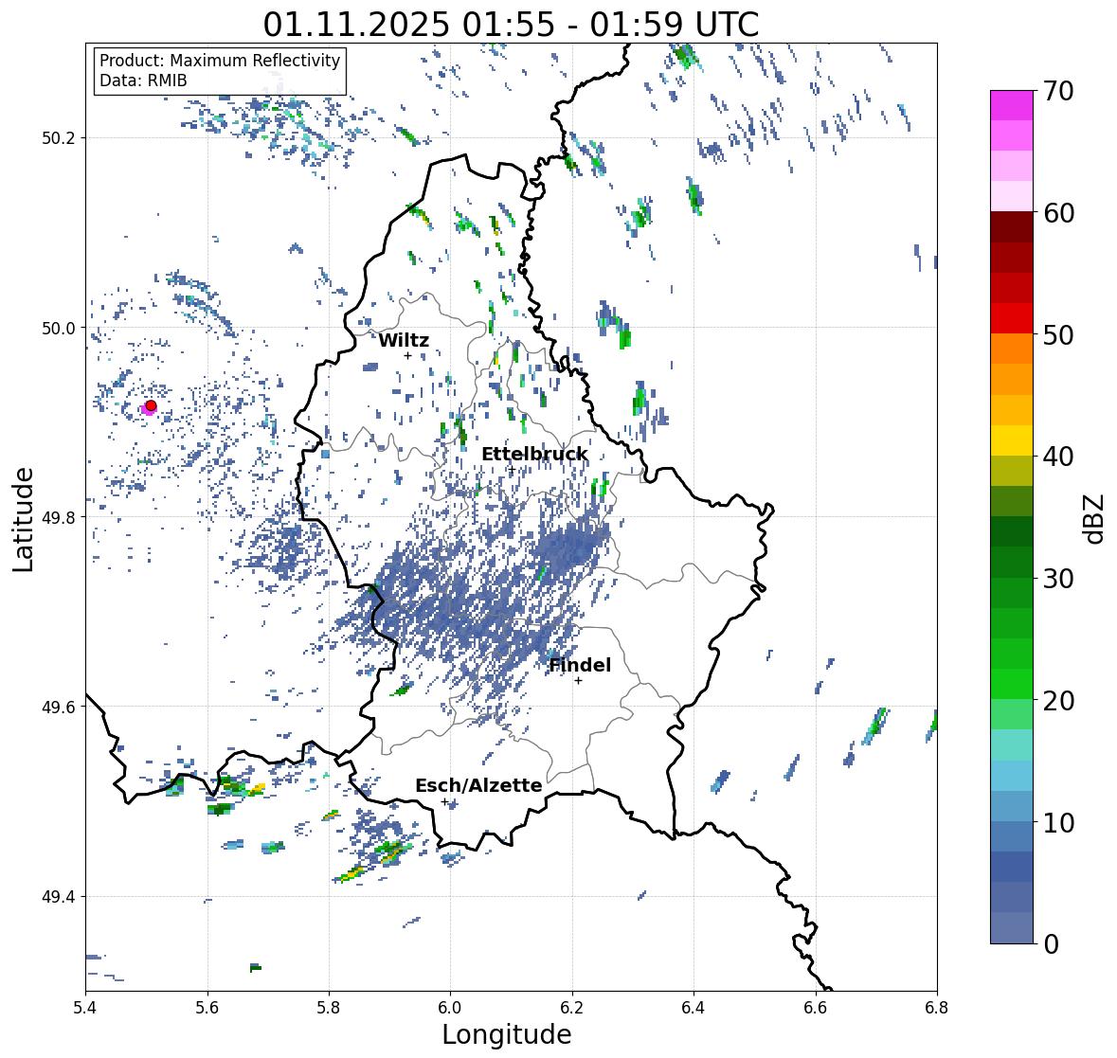The image size is (1117, 1058).
Task: Click the colorbar tick label 20
Action: pos(1058,701)
